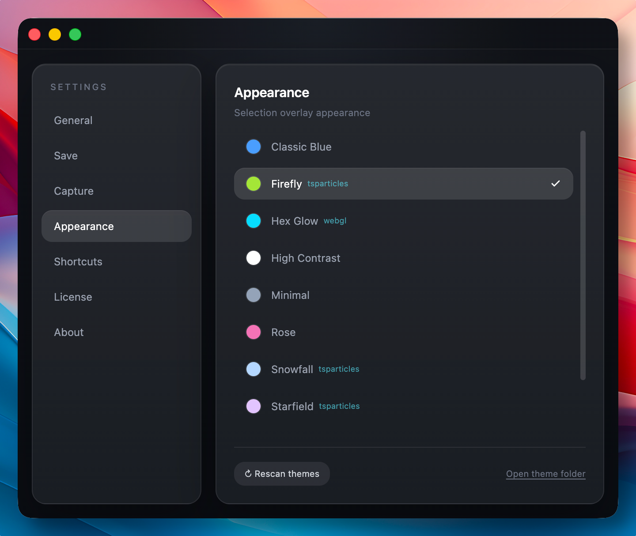Open theme folder via the link

tap(545, 474)
